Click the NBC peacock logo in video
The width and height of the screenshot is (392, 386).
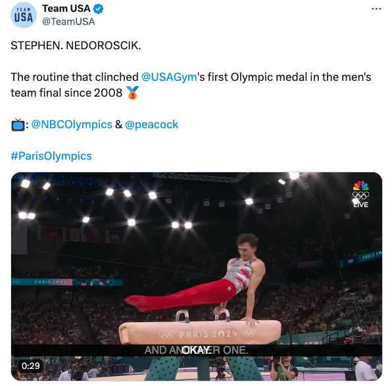tap(360, 185)
